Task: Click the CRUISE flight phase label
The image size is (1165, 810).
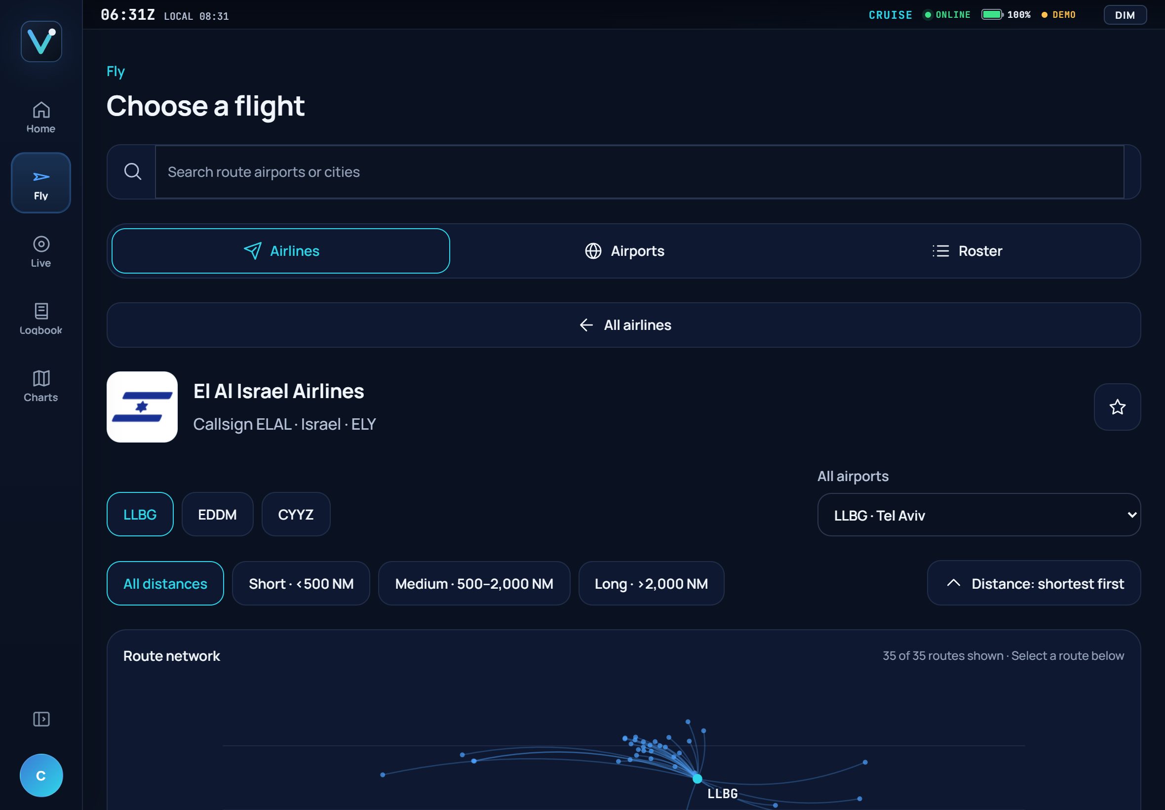Action: click(x=890, y=15)
